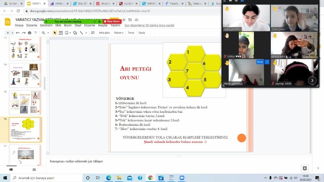The height and width of the screenshot is (182, 324).
Task: Open the Düzen layout dropdown
Action: (x=119, y=33)
